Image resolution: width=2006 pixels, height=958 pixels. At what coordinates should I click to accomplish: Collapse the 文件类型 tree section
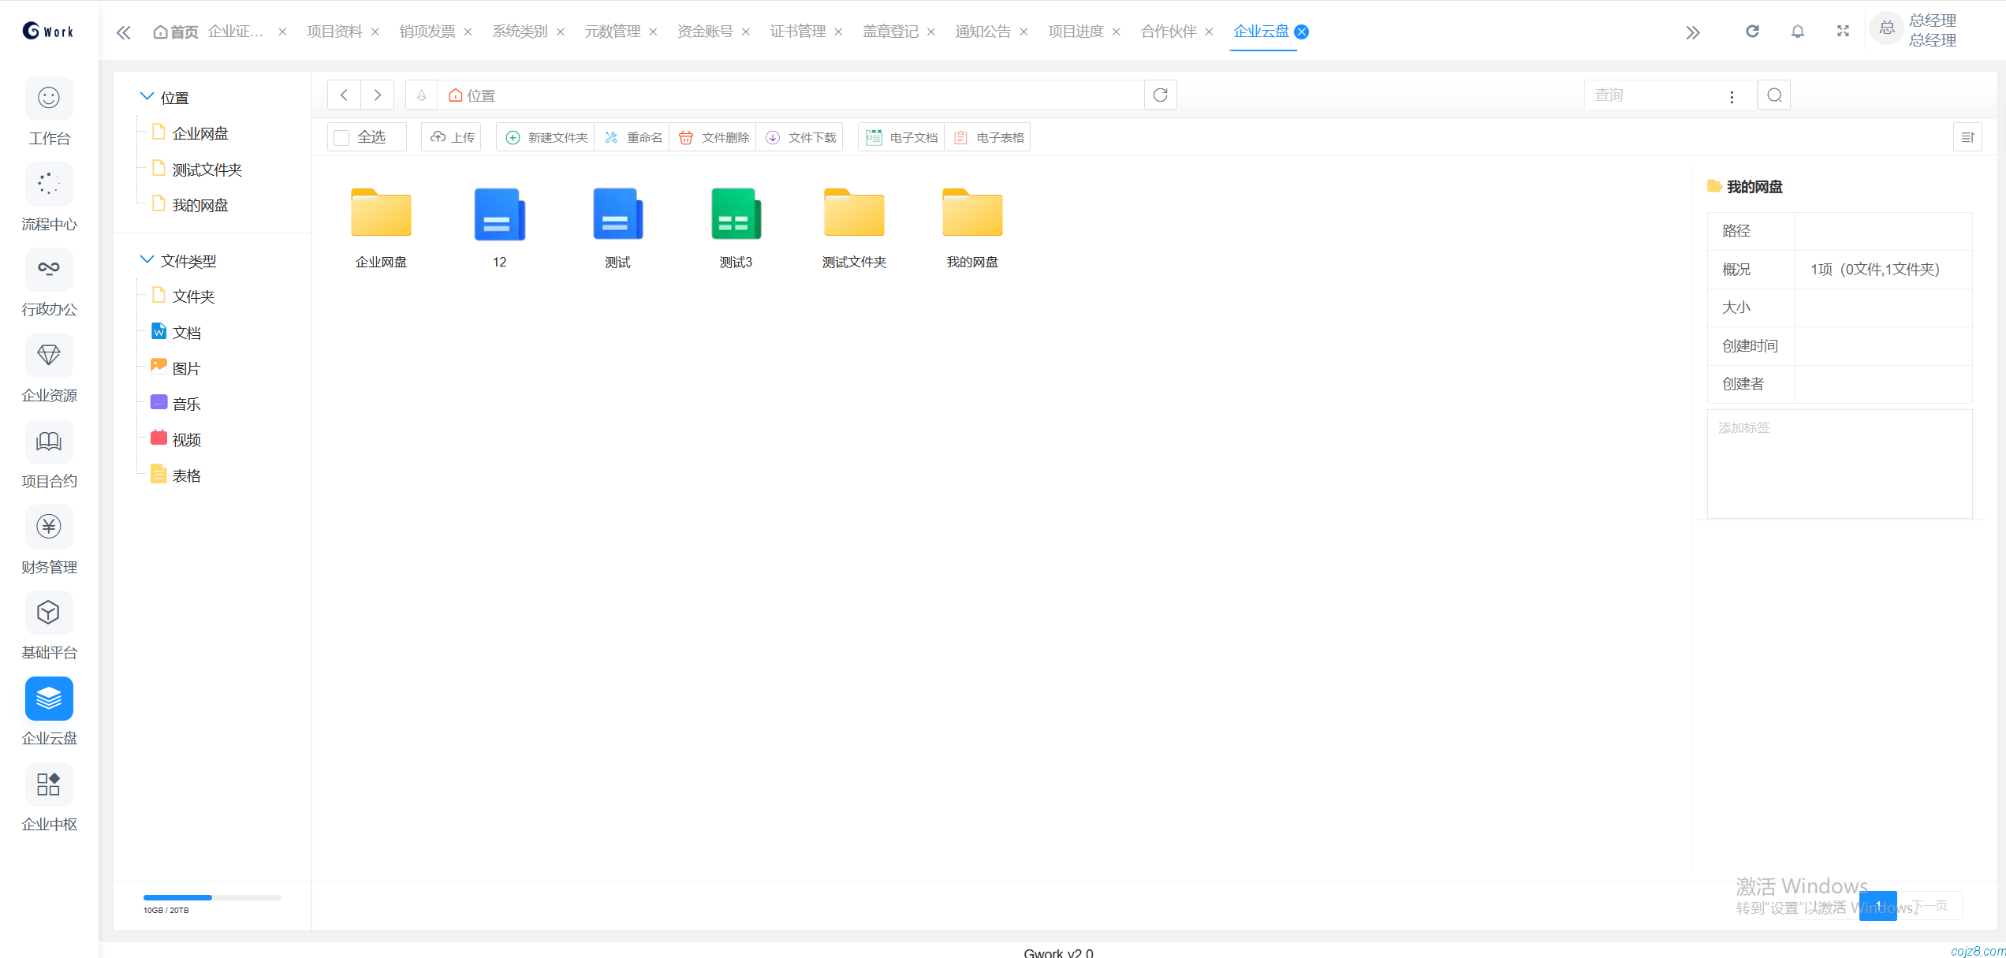tap(147, 259)
